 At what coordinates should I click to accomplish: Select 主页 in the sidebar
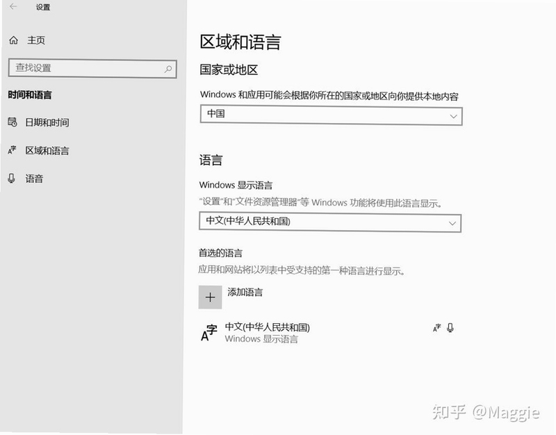(36, 40)
